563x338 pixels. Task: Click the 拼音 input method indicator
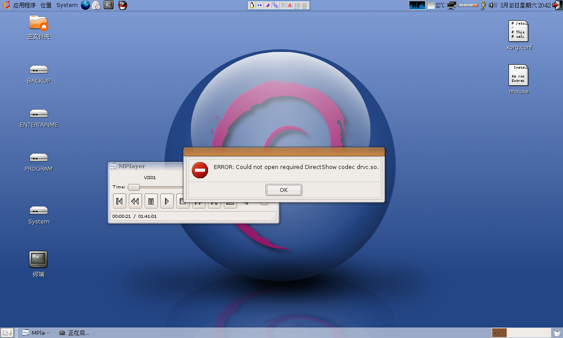click(x=301, y=6)
